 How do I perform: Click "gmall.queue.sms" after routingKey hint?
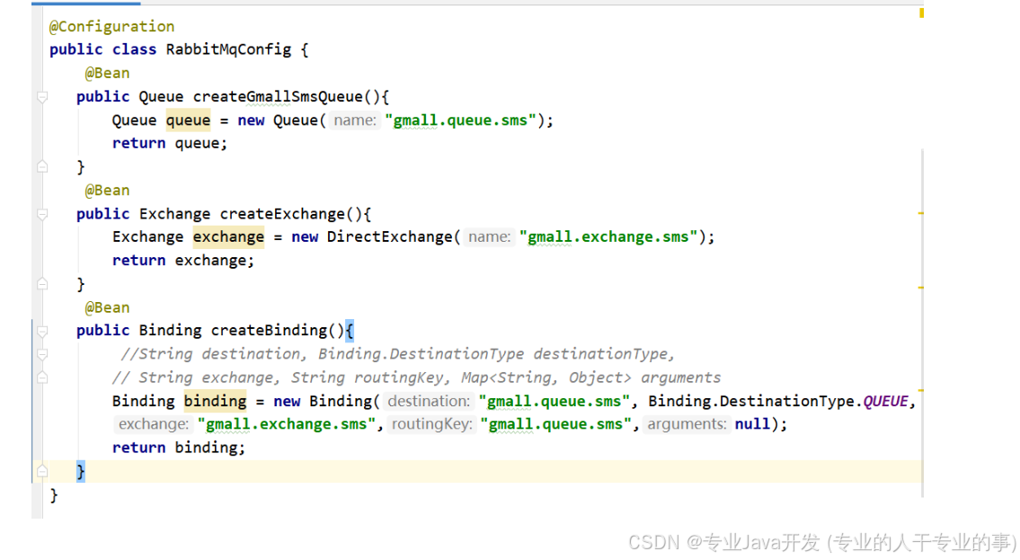pyautogui.click(x=556, y=424)
